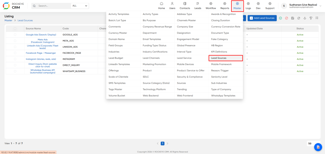Open the Meta Ads (Facebook/Instagram) link
The height and width of the screenshot is (154, 325).
pos(43,41)
